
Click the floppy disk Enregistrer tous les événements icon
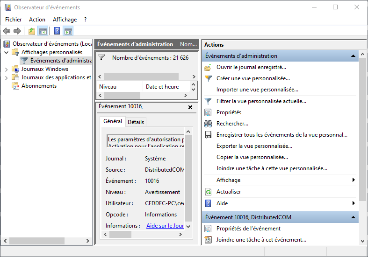coord(209,135)
